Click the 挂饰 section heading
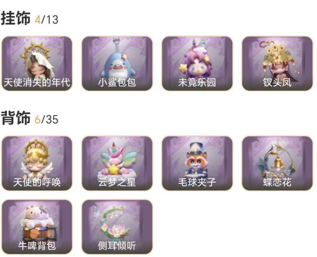317x257 pixels. click(x=16, y=19)
